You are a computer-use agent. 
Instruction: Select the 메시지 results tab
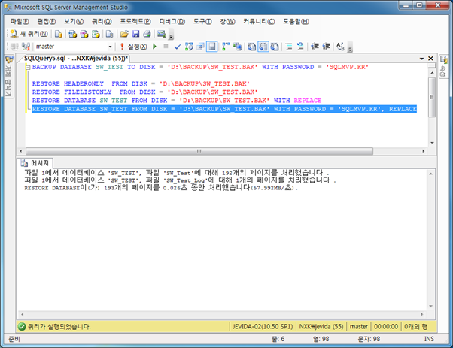tap(35, 163)
